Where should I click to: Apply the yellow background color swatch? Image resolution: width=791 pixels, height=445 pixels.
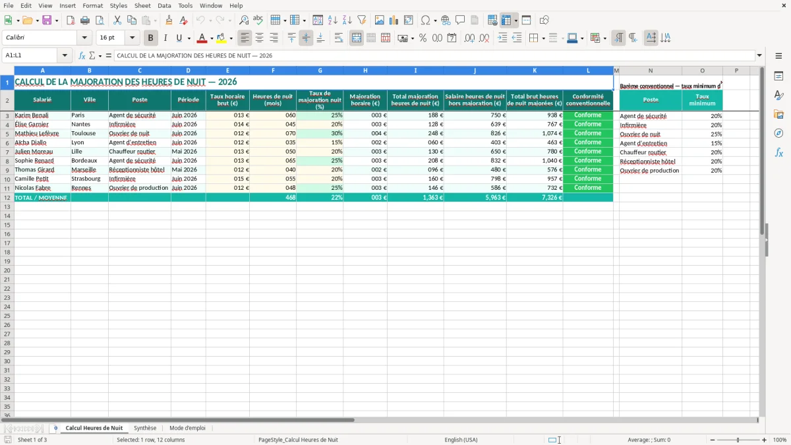click(221, 38)
